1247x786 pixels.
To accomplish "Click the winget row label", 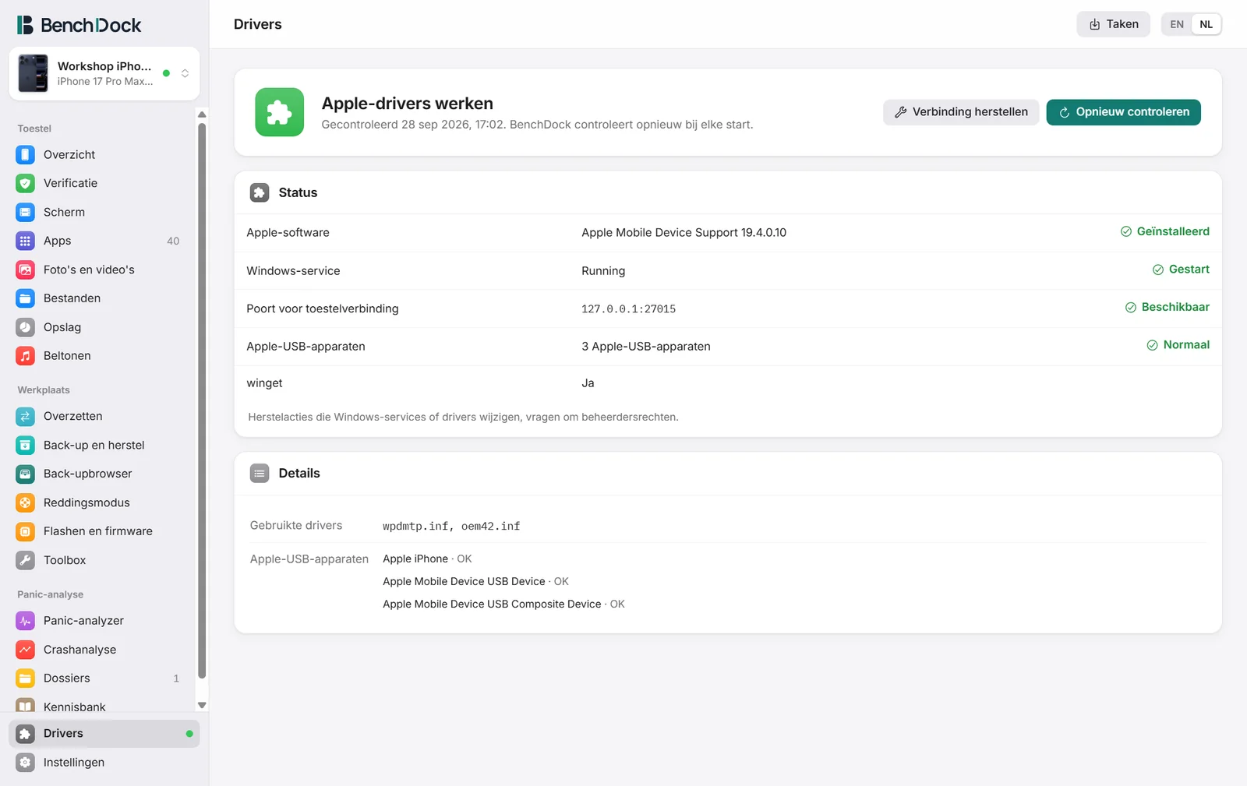I will (x=264, y=383).
